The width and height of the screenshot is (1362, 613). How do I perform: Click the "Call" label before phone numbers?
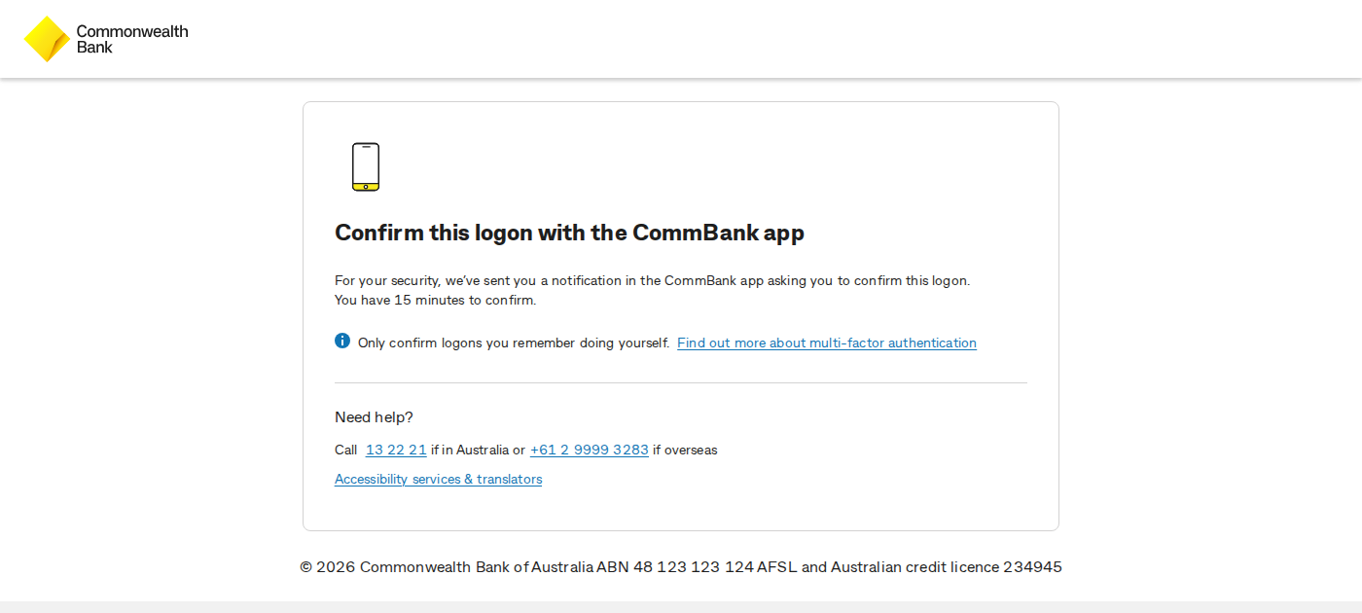[x=346, y=450]
